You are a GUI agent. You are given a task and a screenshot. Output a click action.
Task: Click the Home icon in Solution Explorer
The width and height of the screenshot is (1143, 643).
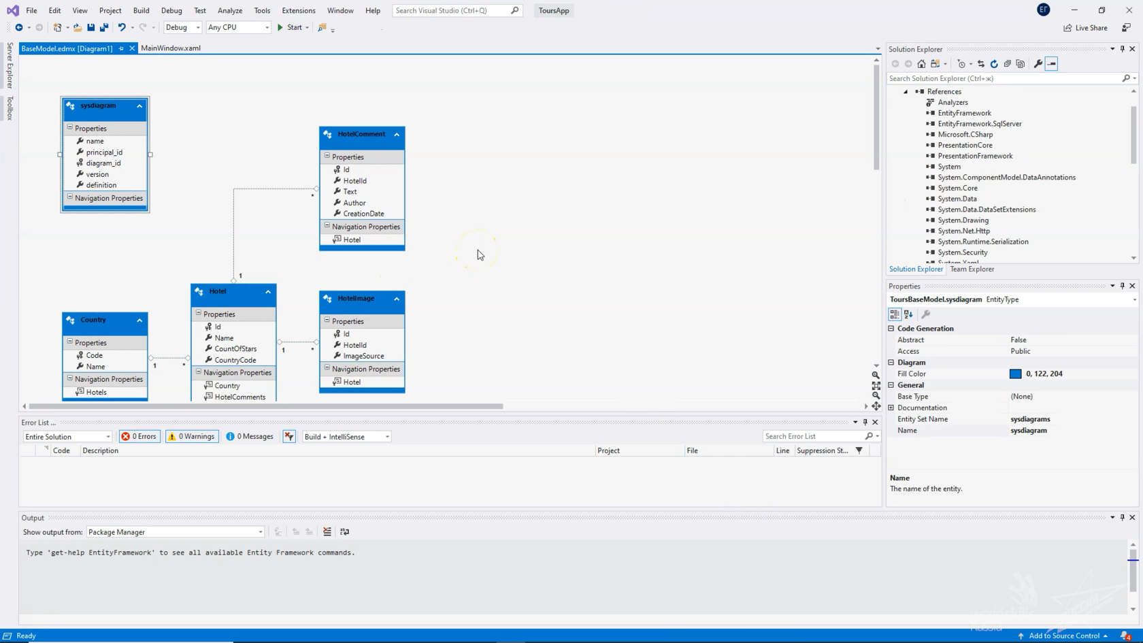(x=921, y=64)
